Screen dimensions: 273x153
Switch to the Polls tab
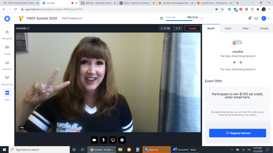[246, 28]
